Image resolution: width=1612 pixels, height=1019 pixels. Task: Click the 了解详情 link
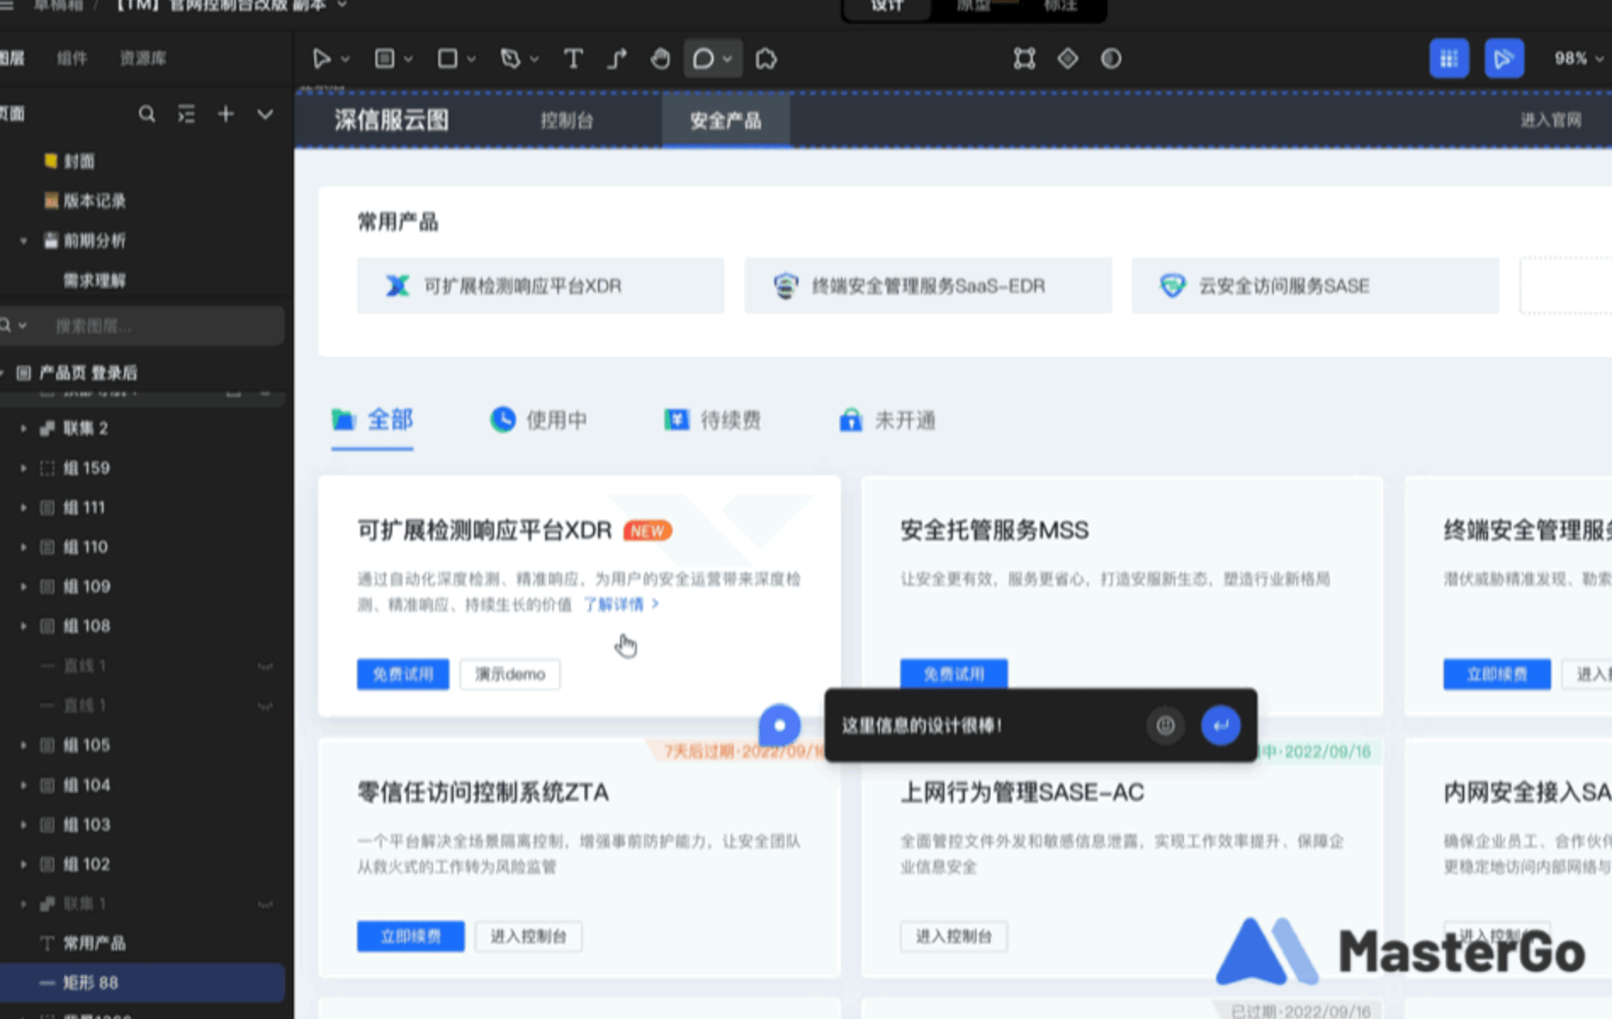[619, 605]
